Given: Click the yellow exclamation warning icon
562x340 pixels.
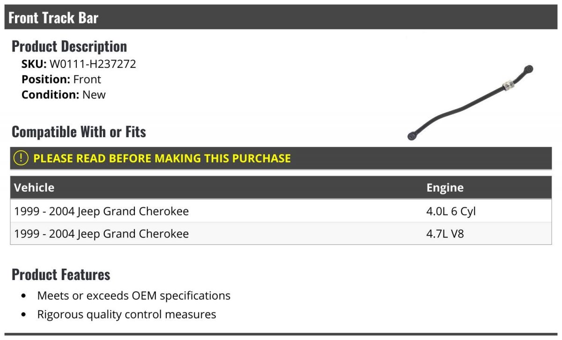Looking at the screenshot, I should coord(21,158).
